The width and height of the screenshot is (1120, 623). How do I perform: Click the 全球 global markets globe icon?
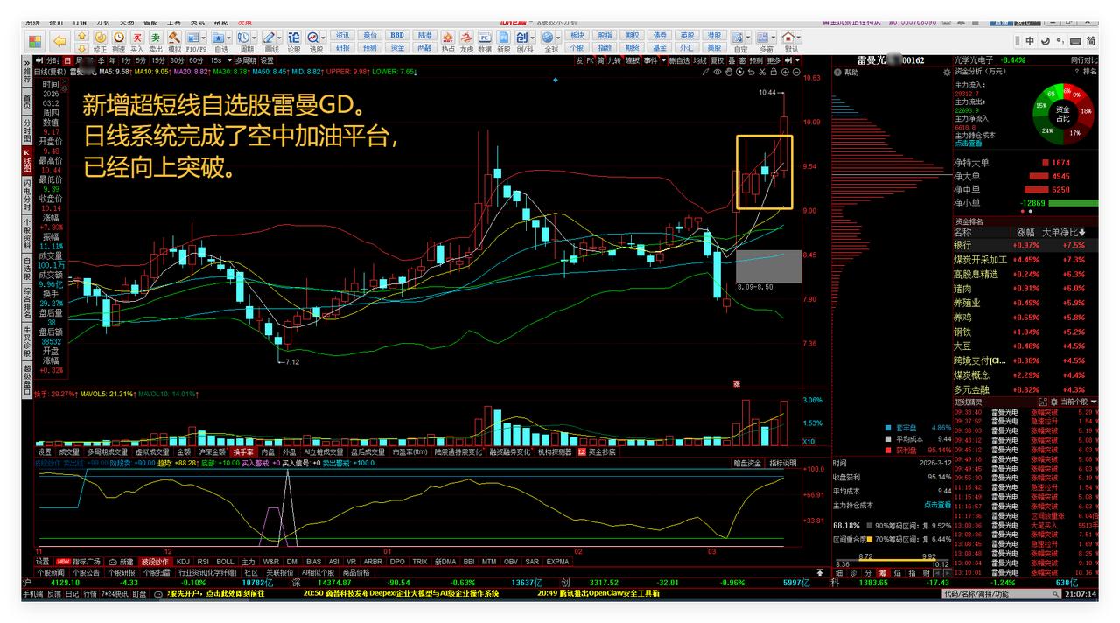tap(549, 38)
